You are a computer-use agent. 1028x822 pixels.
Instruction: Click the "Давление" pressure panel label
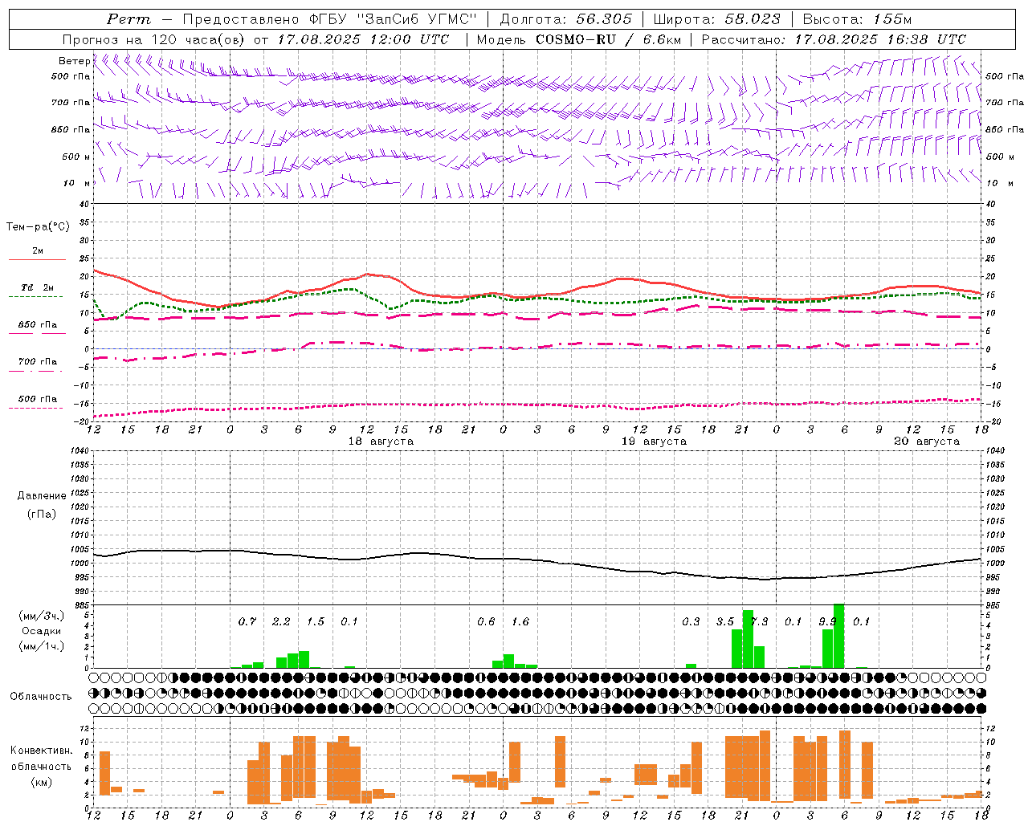pyautogui.click(x=42, y=496)
